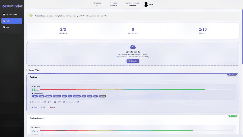Click the Active CVs 2/3 header value
Viewport: 243px width, 137px height.
[x=97, y=5]
